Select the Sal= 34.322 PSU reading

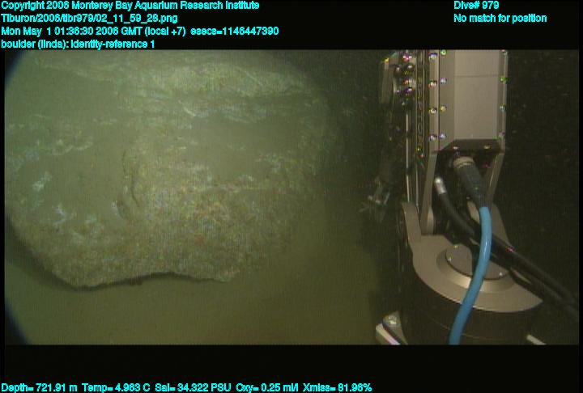pyautogui.click(x=193, y=388)
